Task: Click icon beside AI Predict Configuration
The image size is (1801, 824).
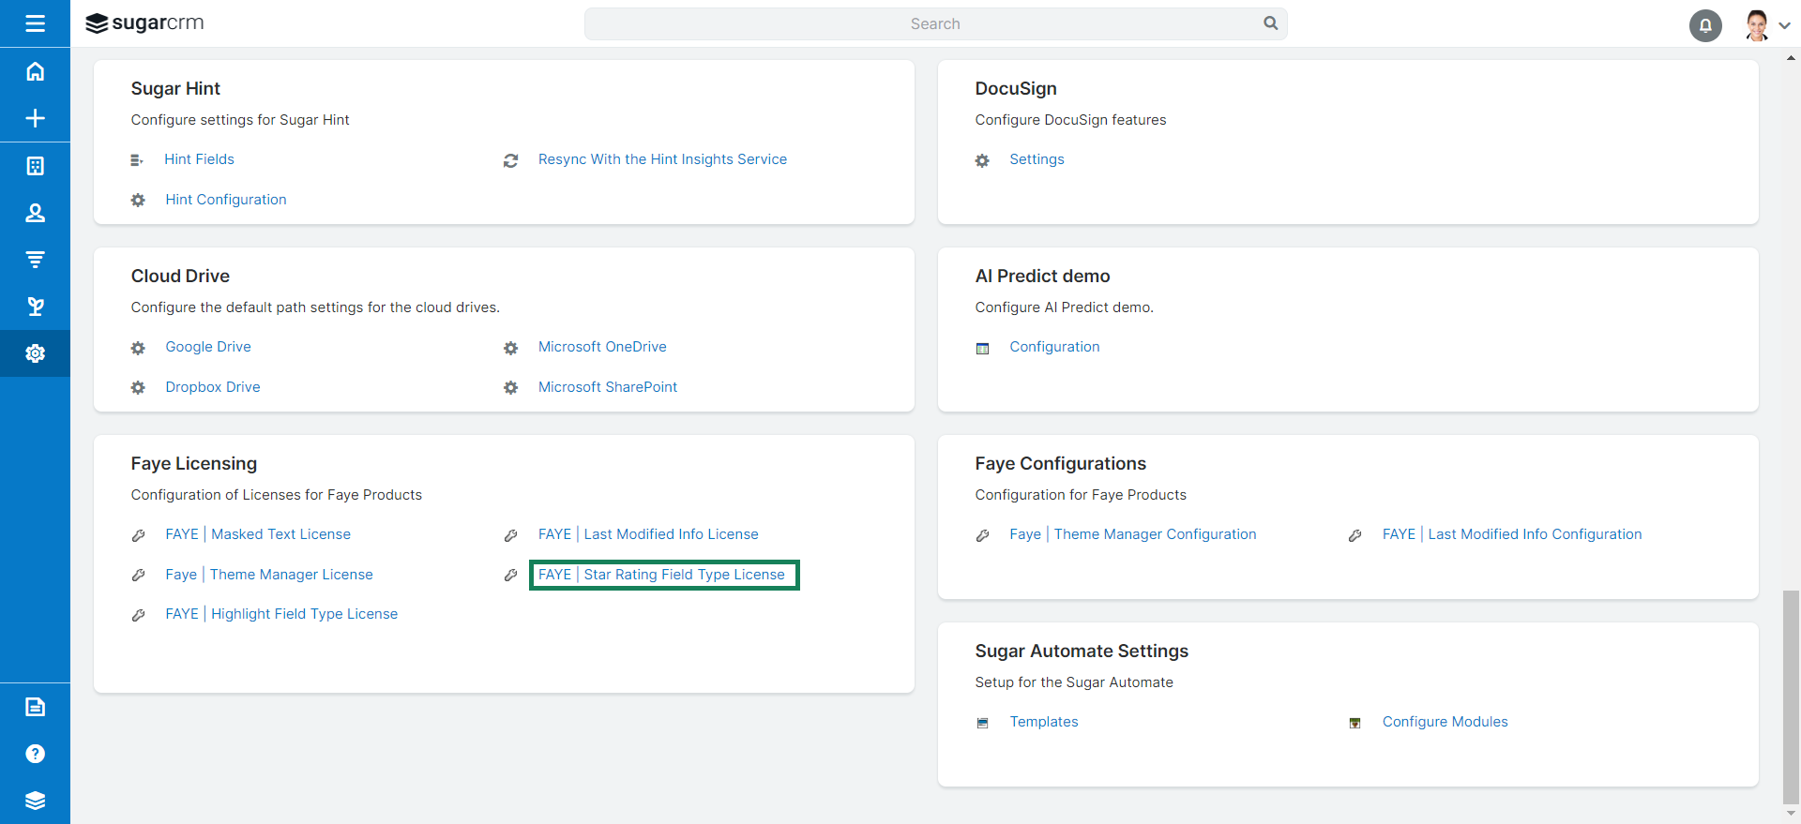Action: (982, 349)
